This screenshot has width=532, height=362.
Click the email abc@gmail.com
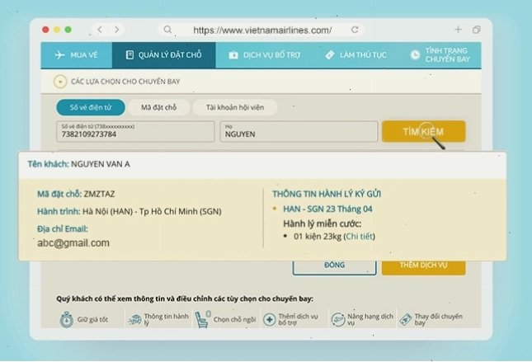73,243
